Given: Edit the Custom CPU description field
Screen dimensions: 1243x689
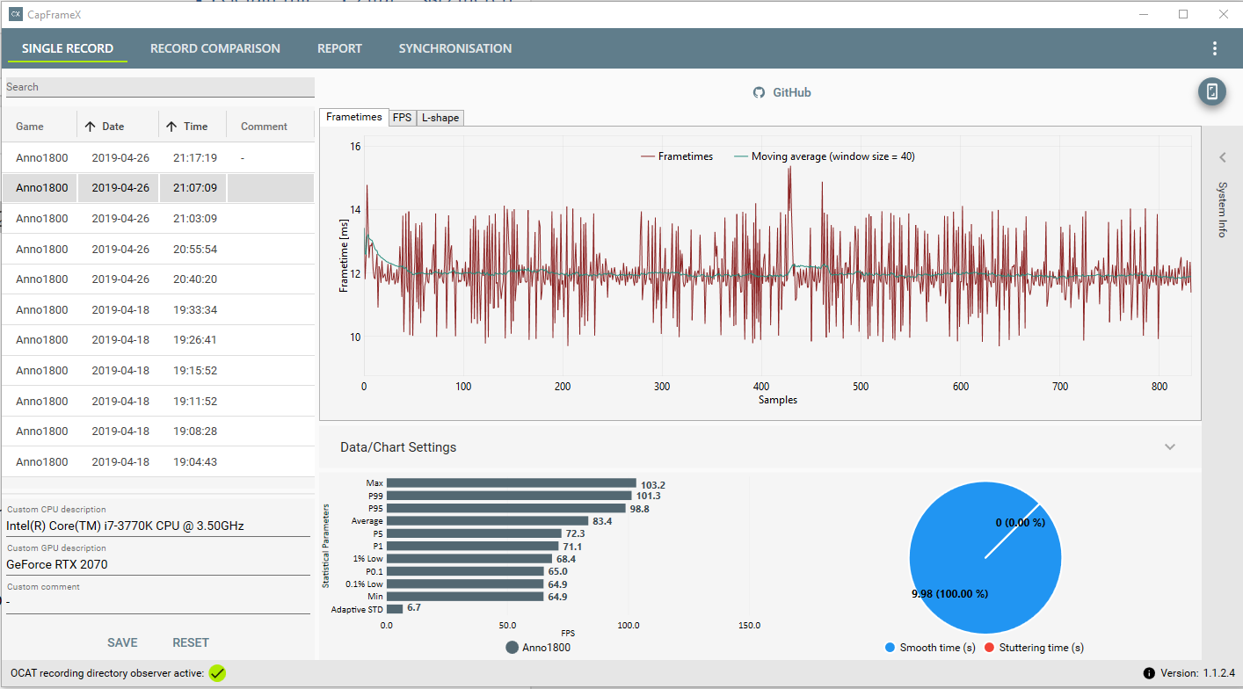Looking at the screenshot, I should tap(157, 526).
